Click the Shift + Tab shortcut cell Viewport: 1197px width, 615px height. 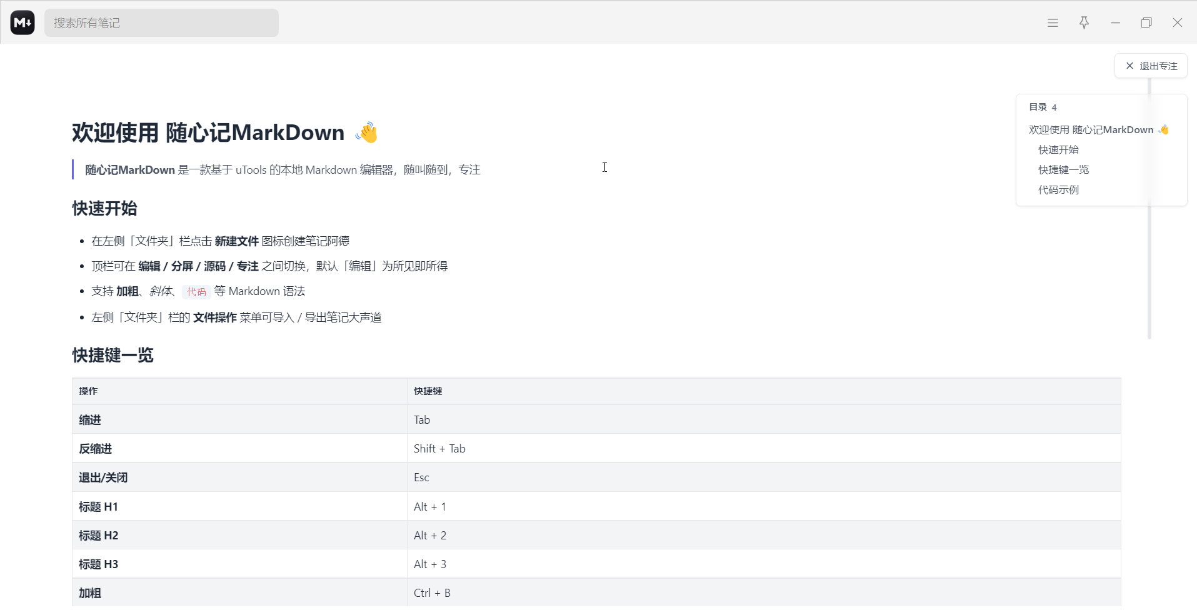[764, 448]
